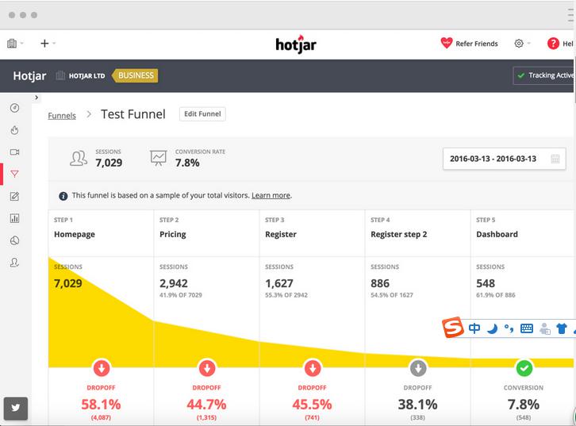Click the HOTJAR LTD organization label
Screen dimensions: 576x426
click(86, 76)
